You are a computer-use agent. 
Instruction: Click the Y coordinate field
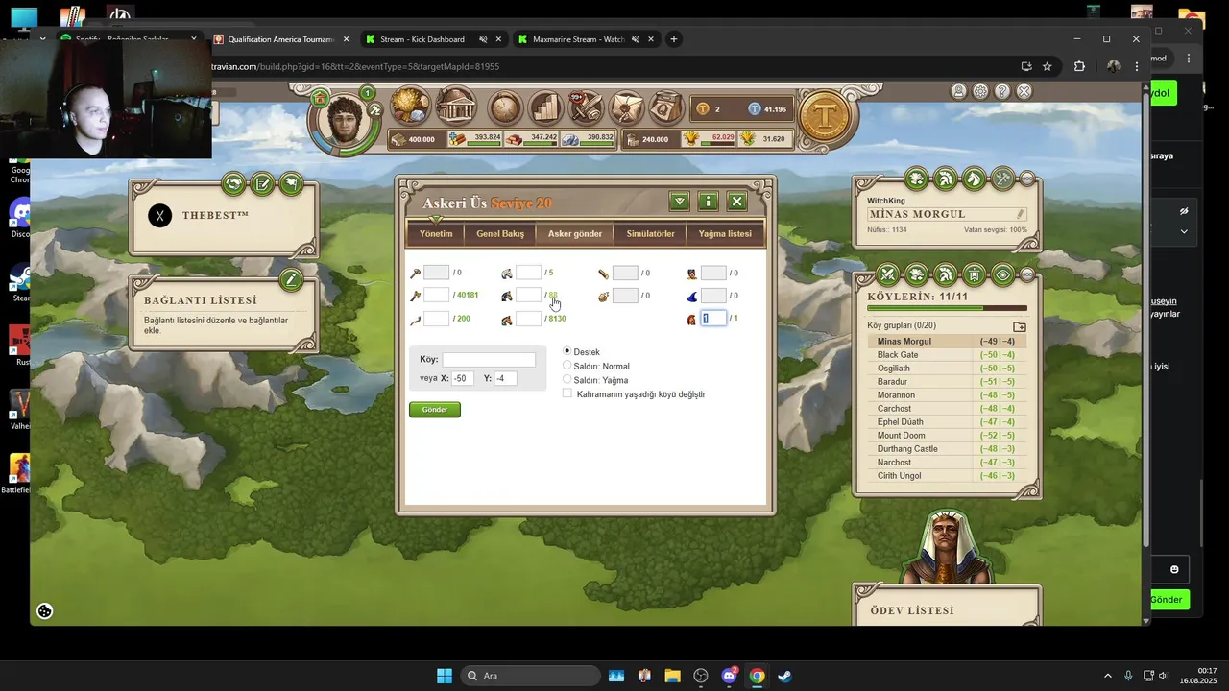pos(505,379)
